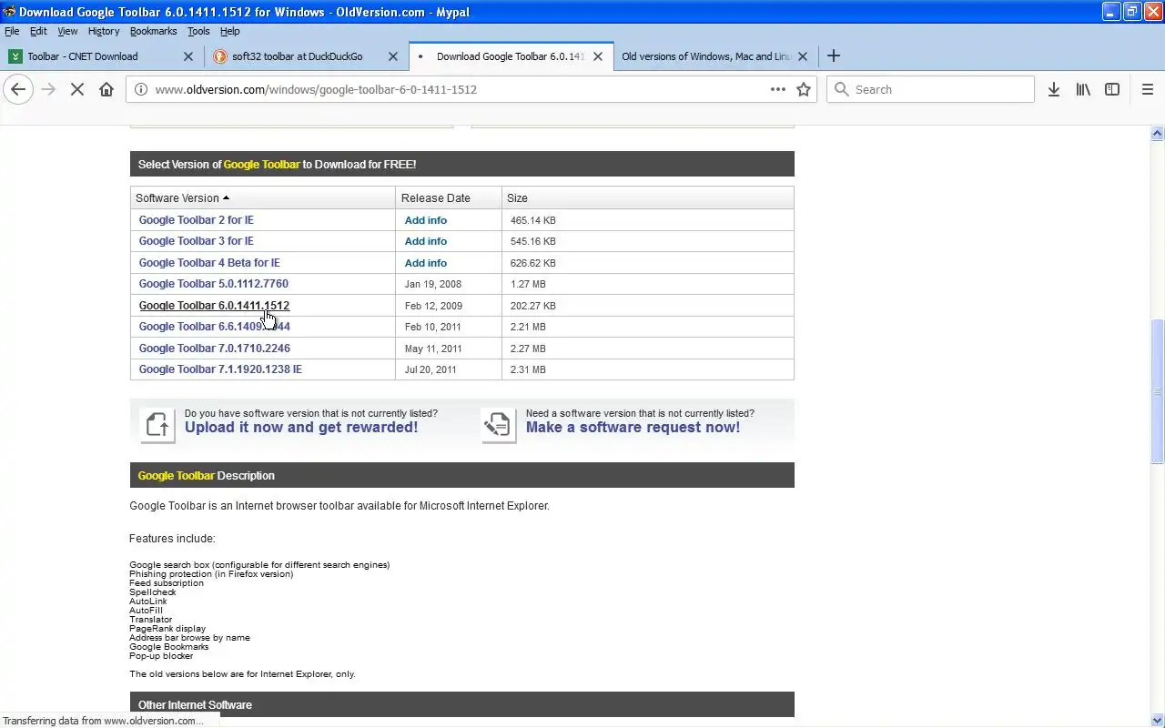Close the soft32 toolbar DuckDuckGo tab
1165x728 pixels.
click(x=393, y=56)
